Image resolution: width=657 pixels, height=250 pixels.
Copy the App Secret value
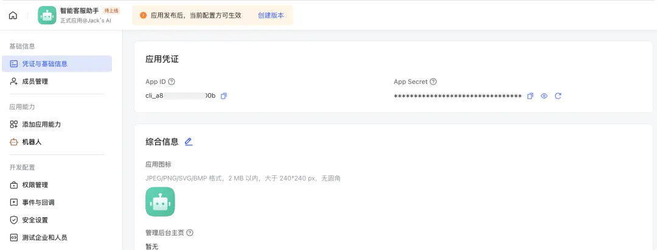point(530,96)
